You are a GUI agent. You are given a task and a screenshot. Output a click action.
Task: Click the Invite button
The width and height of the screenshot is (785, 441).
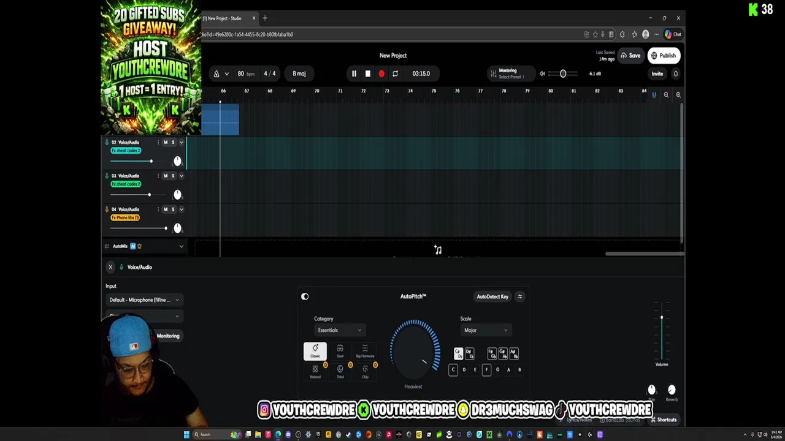pyautogui.click(x=657, y=73)
